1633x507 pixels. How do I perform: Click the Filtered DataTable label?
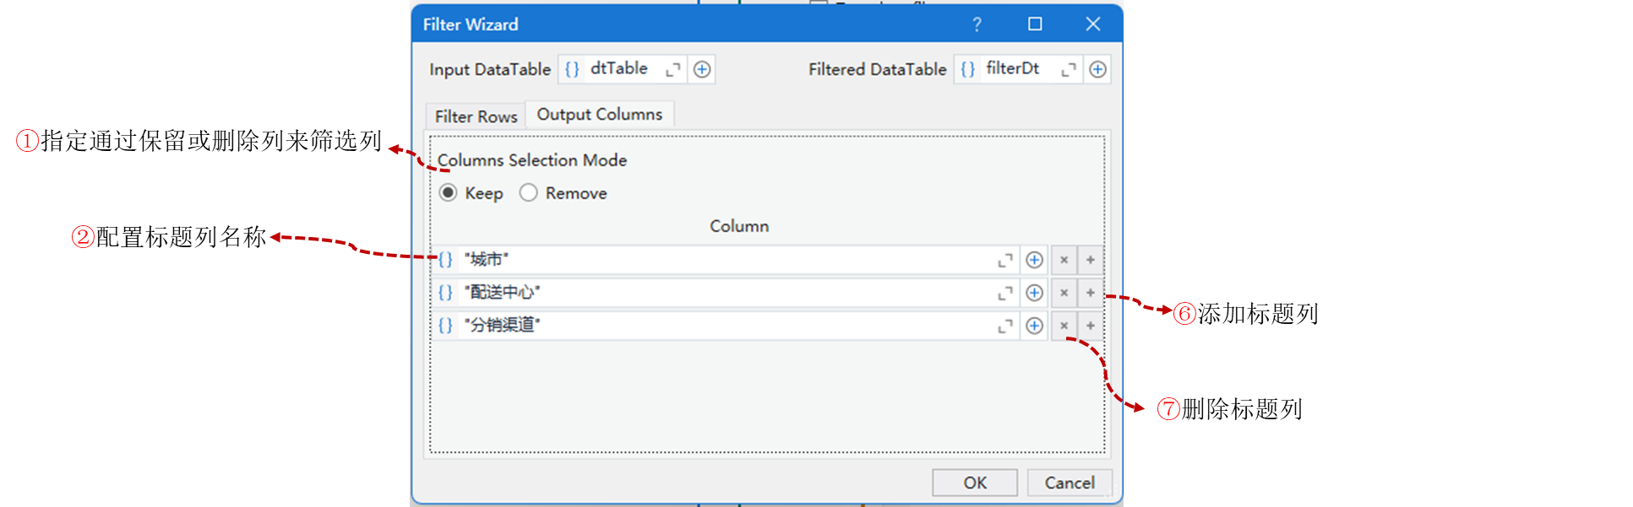(878, 69)
